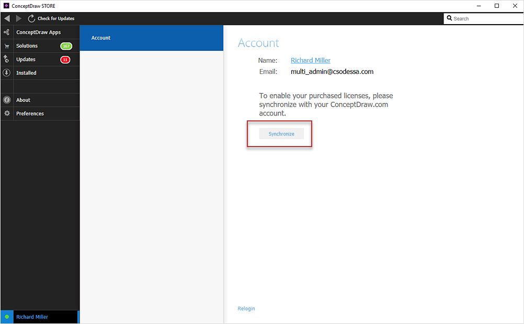Click the Relogin link

pyautogui.click(x=246, y=308)
